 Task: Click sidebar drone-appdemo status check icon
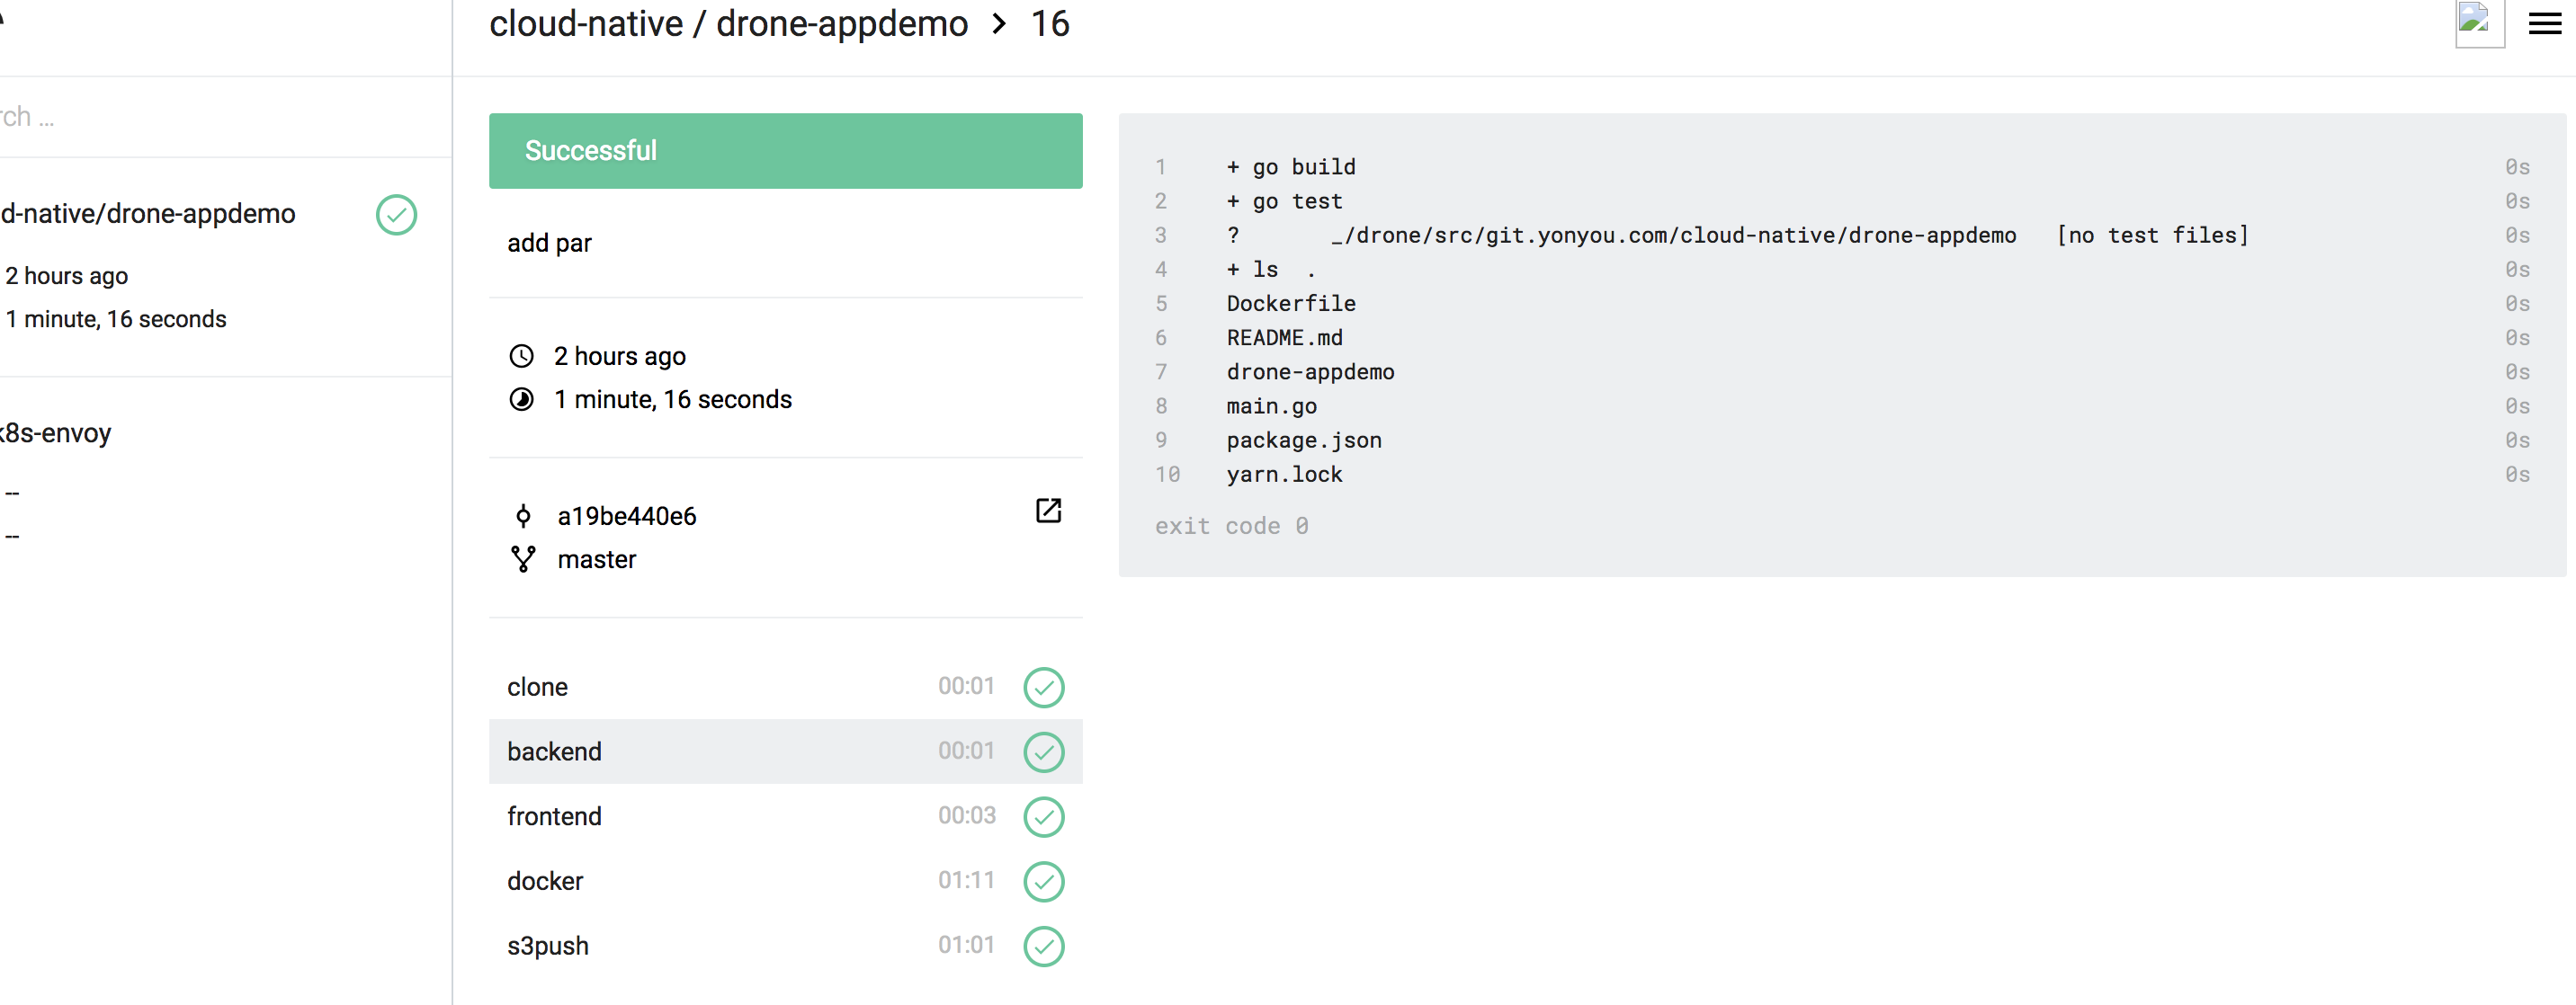click(396, 215)
